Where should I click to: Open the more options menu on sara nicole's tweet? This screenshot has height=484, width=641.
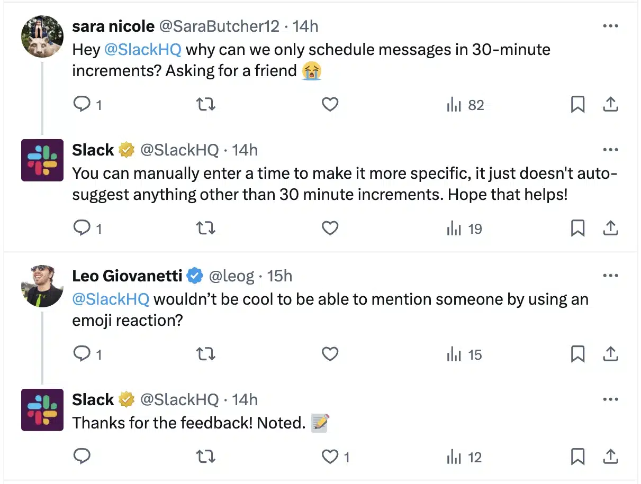(611, 25)
